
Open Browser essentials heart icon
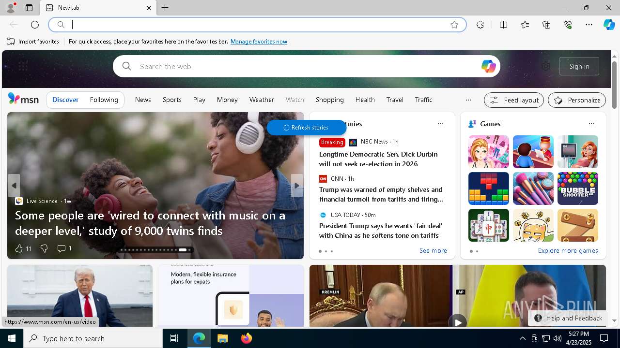point(568,25)
